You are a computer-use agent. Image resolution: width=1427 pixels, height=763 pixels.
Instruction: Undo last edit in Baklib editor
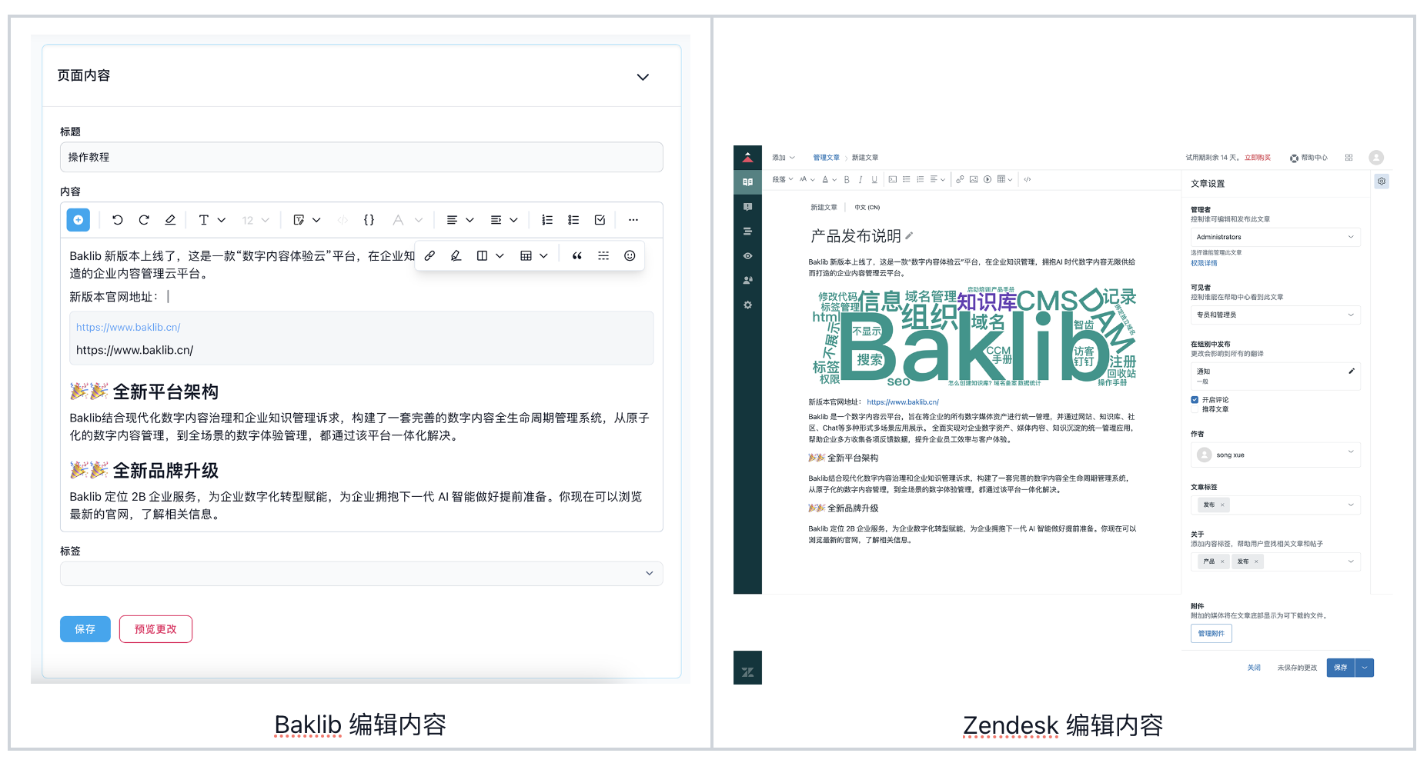click(x=117, y=220)
